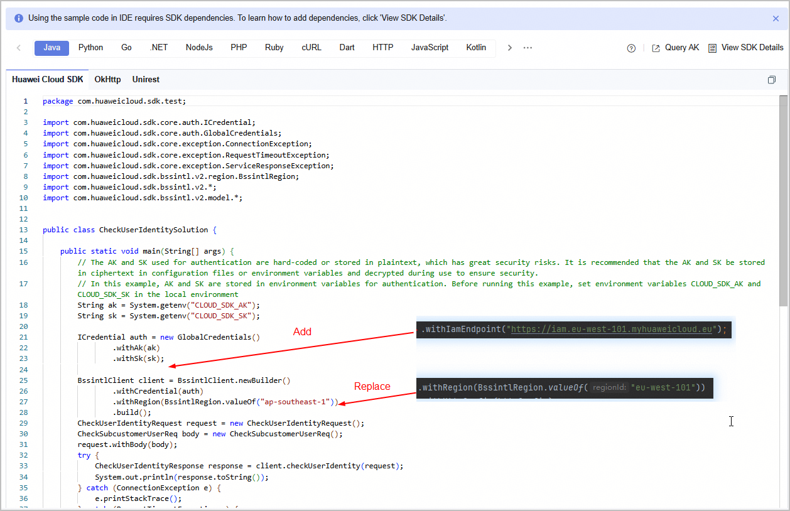
Task: Switch to the cURL tab
Action: tap(311, 48)
